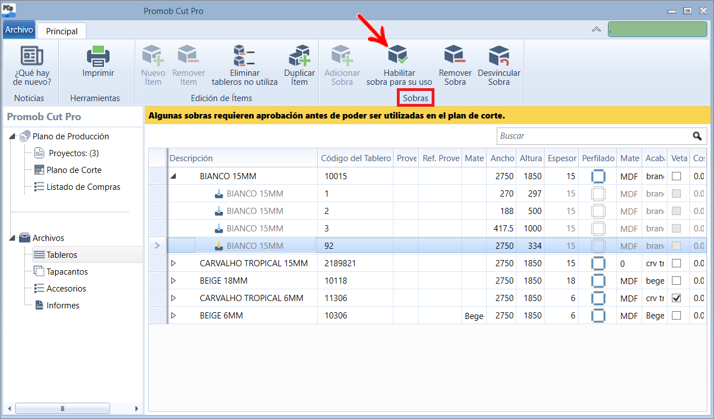This screenshot has width=714, height=419.
Task: Sort by the Altura column header
Action: click(x=530, y=158)
